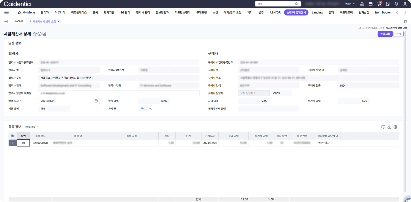Favorite this page with the star icon
The width and height of the screenshot is (411, 202).
(35, 34)
